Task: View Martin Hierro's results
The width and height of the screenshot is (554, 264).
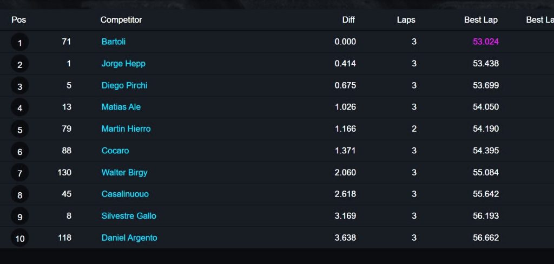Action: pos(126,128)
